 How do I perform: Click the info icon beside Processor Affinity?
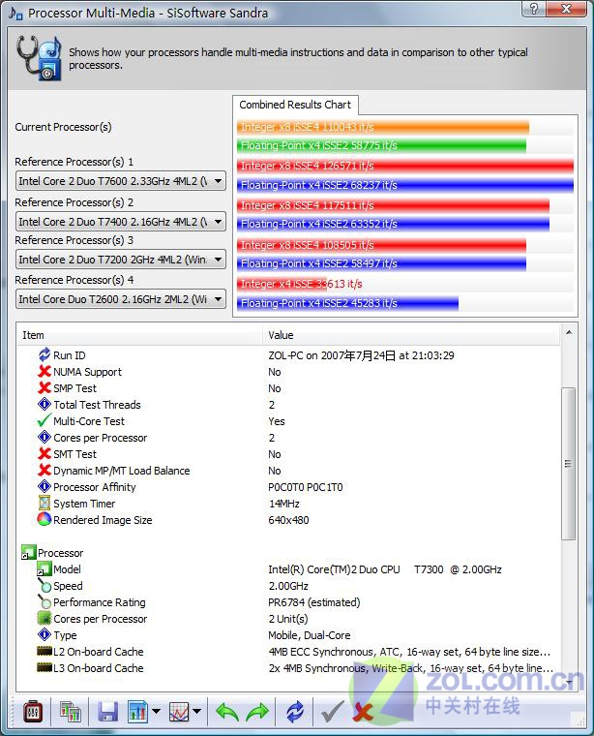click(x=45, y=486)
